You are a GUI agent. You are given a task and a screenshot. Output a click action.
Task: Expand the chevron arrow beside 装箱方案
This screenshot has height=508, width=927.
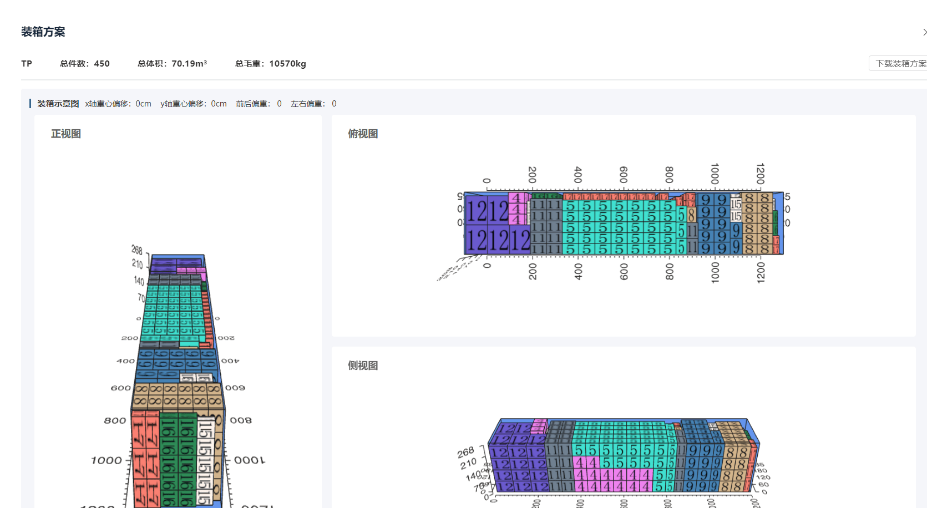click(x=924, y=32)
